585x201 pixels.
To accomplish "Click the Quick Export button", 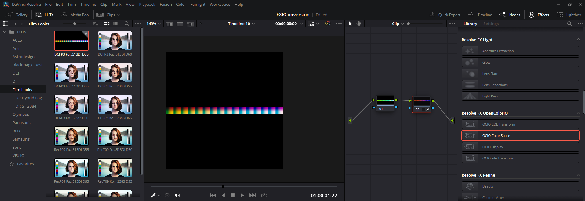I will [445, 15].
